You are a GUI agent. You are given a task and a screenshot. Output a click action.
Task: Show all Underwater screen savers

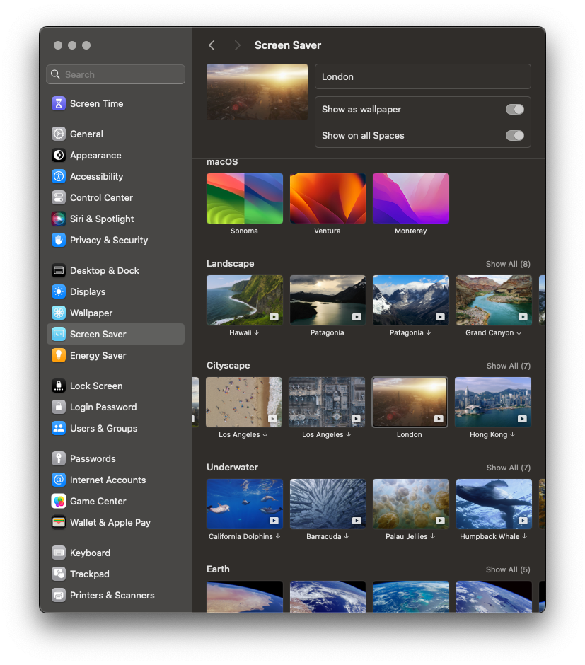[x=509, y=468]
